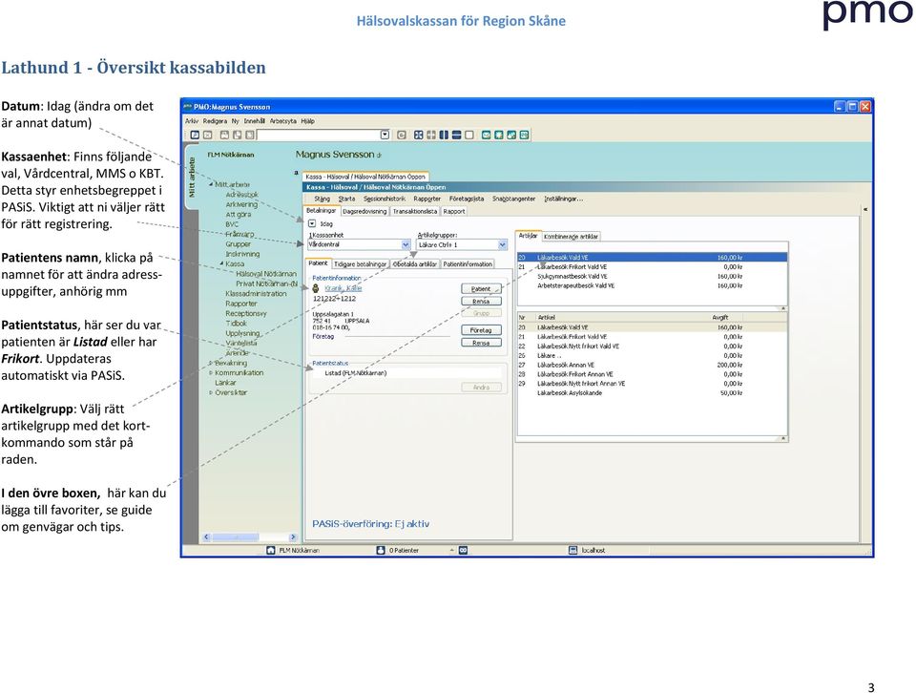Open the Arbetsyta menu
916x693 pixels.
click(282, 121)
